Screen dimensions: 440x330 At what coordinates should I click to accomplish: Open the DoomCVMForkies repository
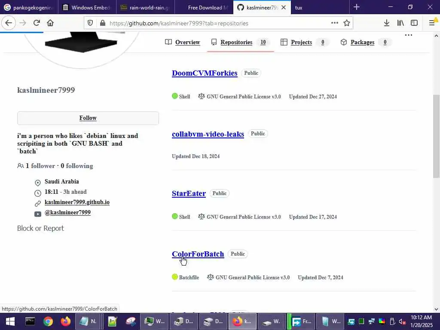click(205, 73)
